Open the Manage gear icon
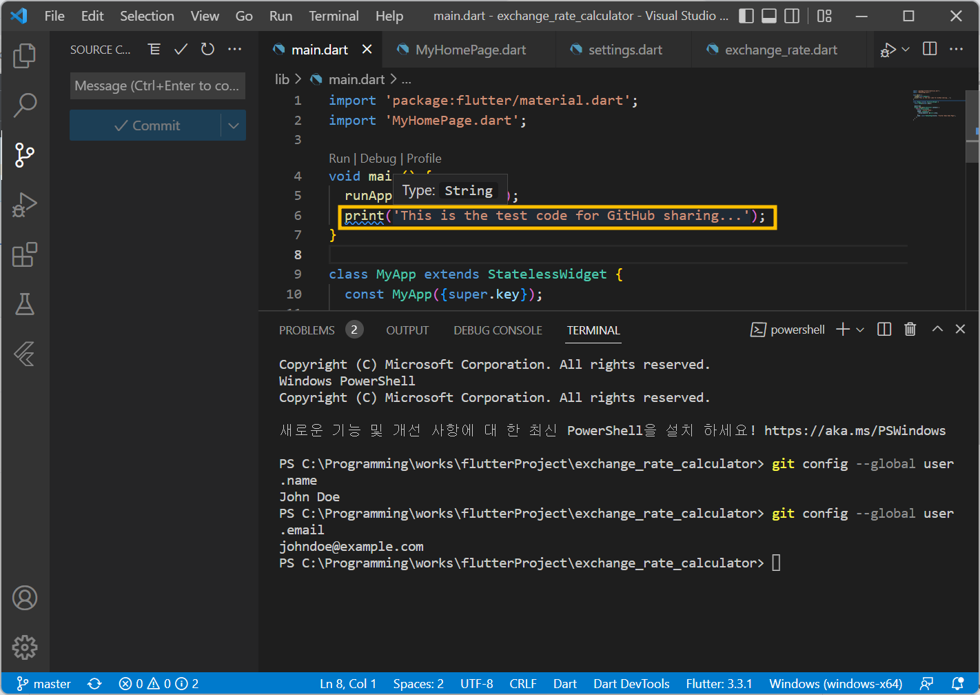The width and height of the screenshot is (980, 695). click(25, 647)
